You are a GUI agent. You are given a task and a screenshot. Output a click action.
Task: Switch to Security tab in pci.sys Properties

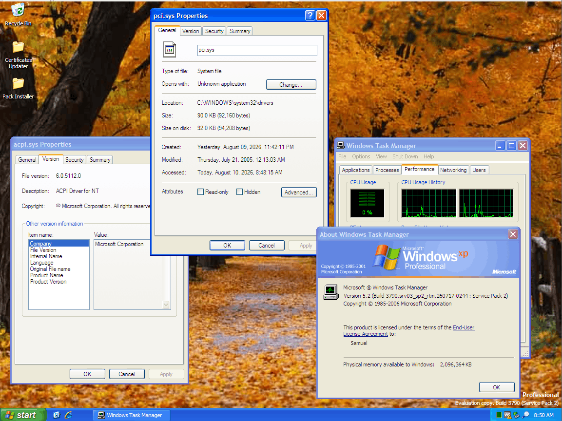pyautogui.click(x=214, y=31)
